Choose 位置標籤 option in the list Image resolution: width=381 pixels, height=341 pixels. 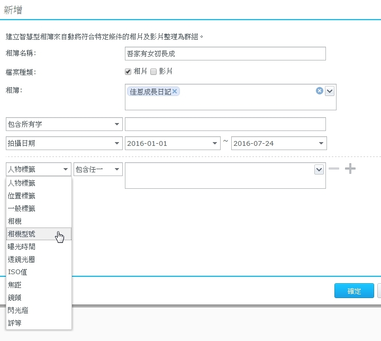pos(22,196)
